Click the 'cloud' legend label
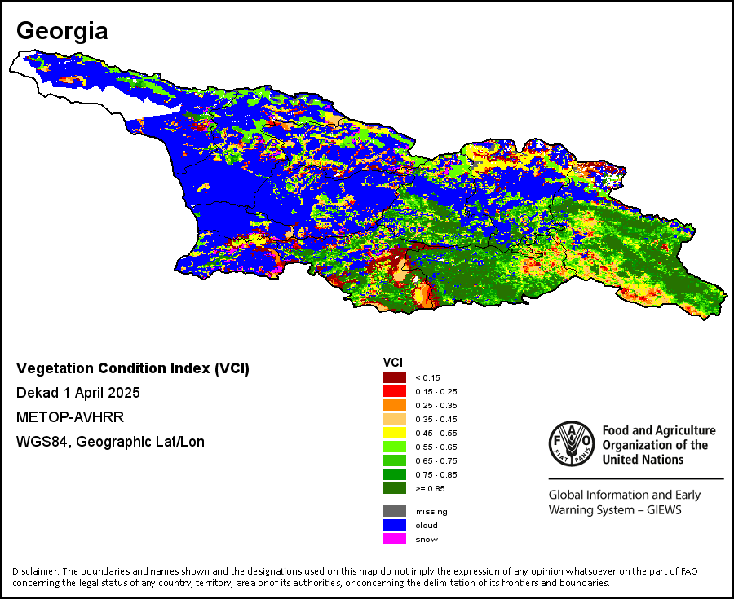734x599 pixels. (427, 525)
